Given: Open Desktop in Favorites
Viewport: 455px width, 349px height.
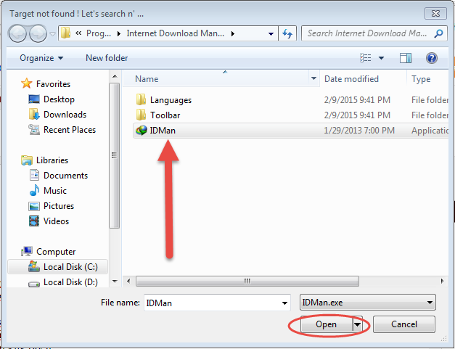Looking at the screenshot, I should pyautogui.click(x=59, y=99).
